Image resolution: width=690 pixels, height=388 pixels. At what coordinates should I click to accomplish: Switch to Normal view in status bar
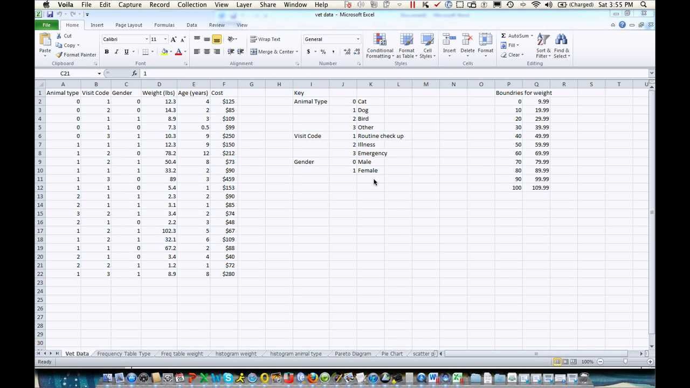pos(557,362)
